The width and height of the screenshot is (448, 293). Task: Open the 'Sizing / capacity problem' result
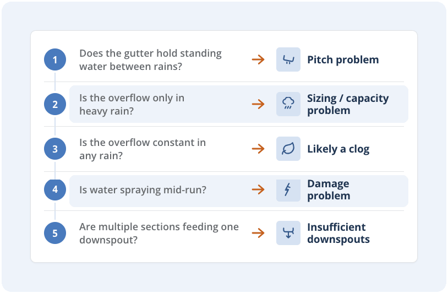pyautogui.click(x=348, y=104)
